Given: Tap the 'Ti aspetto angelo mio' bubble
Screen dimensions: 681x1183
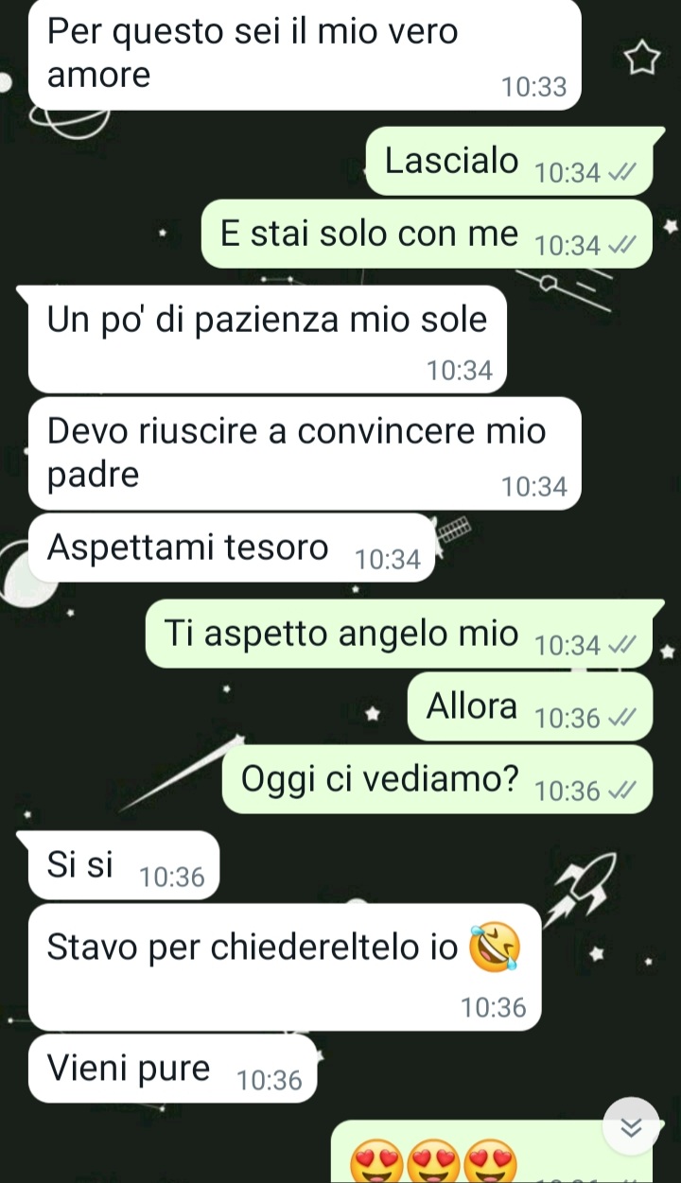Looking at the screenshot, I should [399, 634].
